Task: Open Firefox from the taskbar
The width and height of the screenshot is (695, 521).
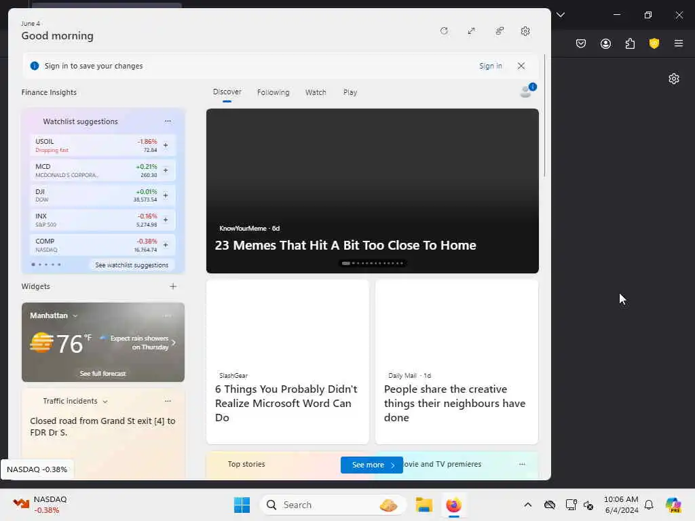Action: point(453,505)
